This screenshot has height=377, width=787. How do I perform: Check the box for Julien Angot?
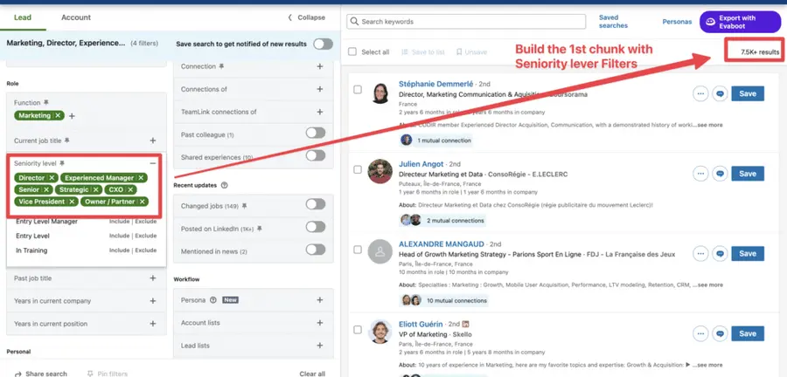tap(358, 169)
